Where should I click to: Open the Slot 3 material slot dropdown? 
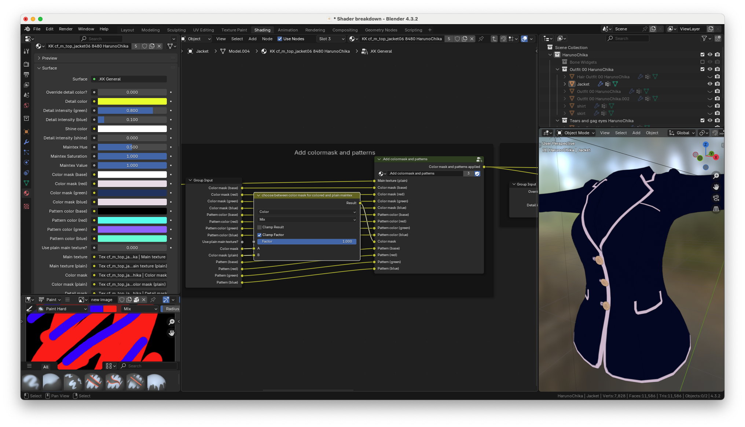click(331, 39)
